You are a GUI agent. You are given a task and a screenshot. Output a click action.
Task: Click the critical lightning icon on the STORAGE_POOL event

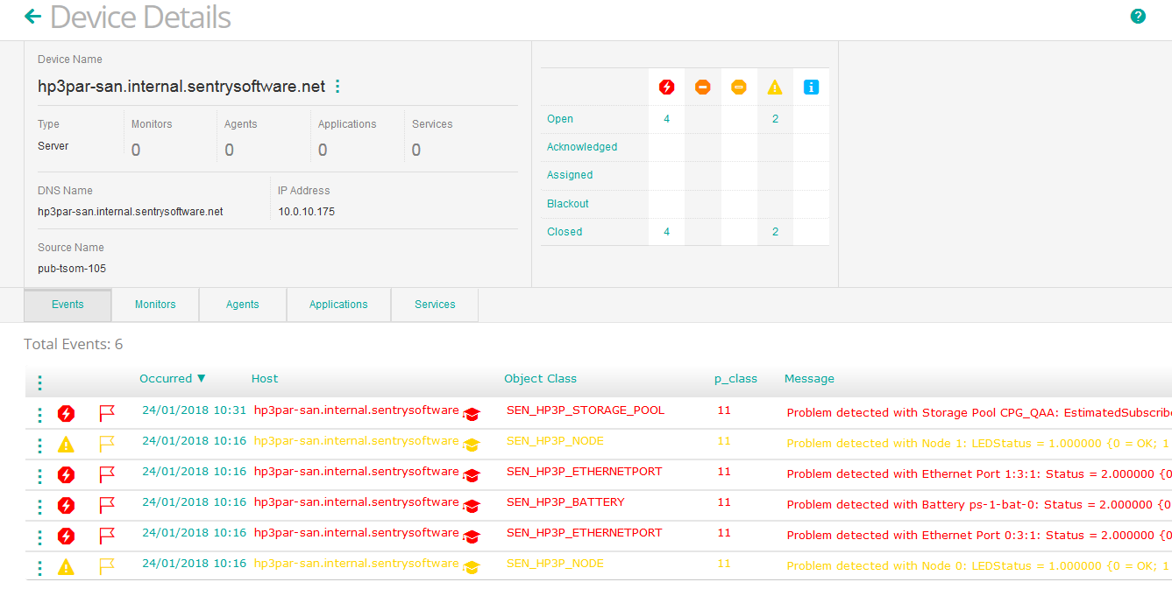66,413
